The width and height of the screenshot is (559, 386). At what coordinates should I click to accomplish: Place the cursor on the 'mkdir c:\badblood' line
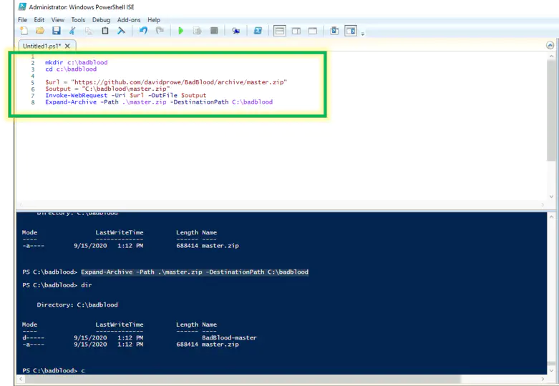pos(77,62)
